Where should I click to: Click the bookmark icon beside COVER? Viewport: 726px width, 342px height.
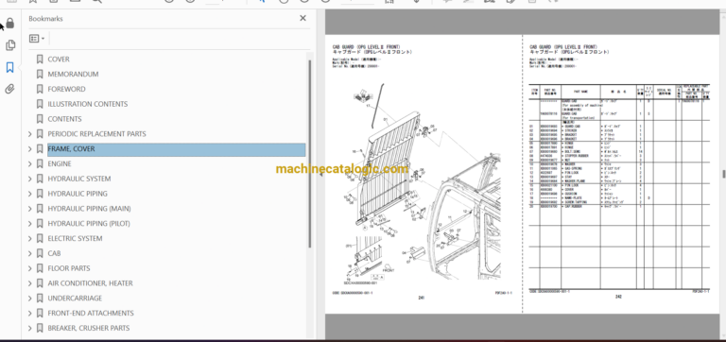click(40, 60)
